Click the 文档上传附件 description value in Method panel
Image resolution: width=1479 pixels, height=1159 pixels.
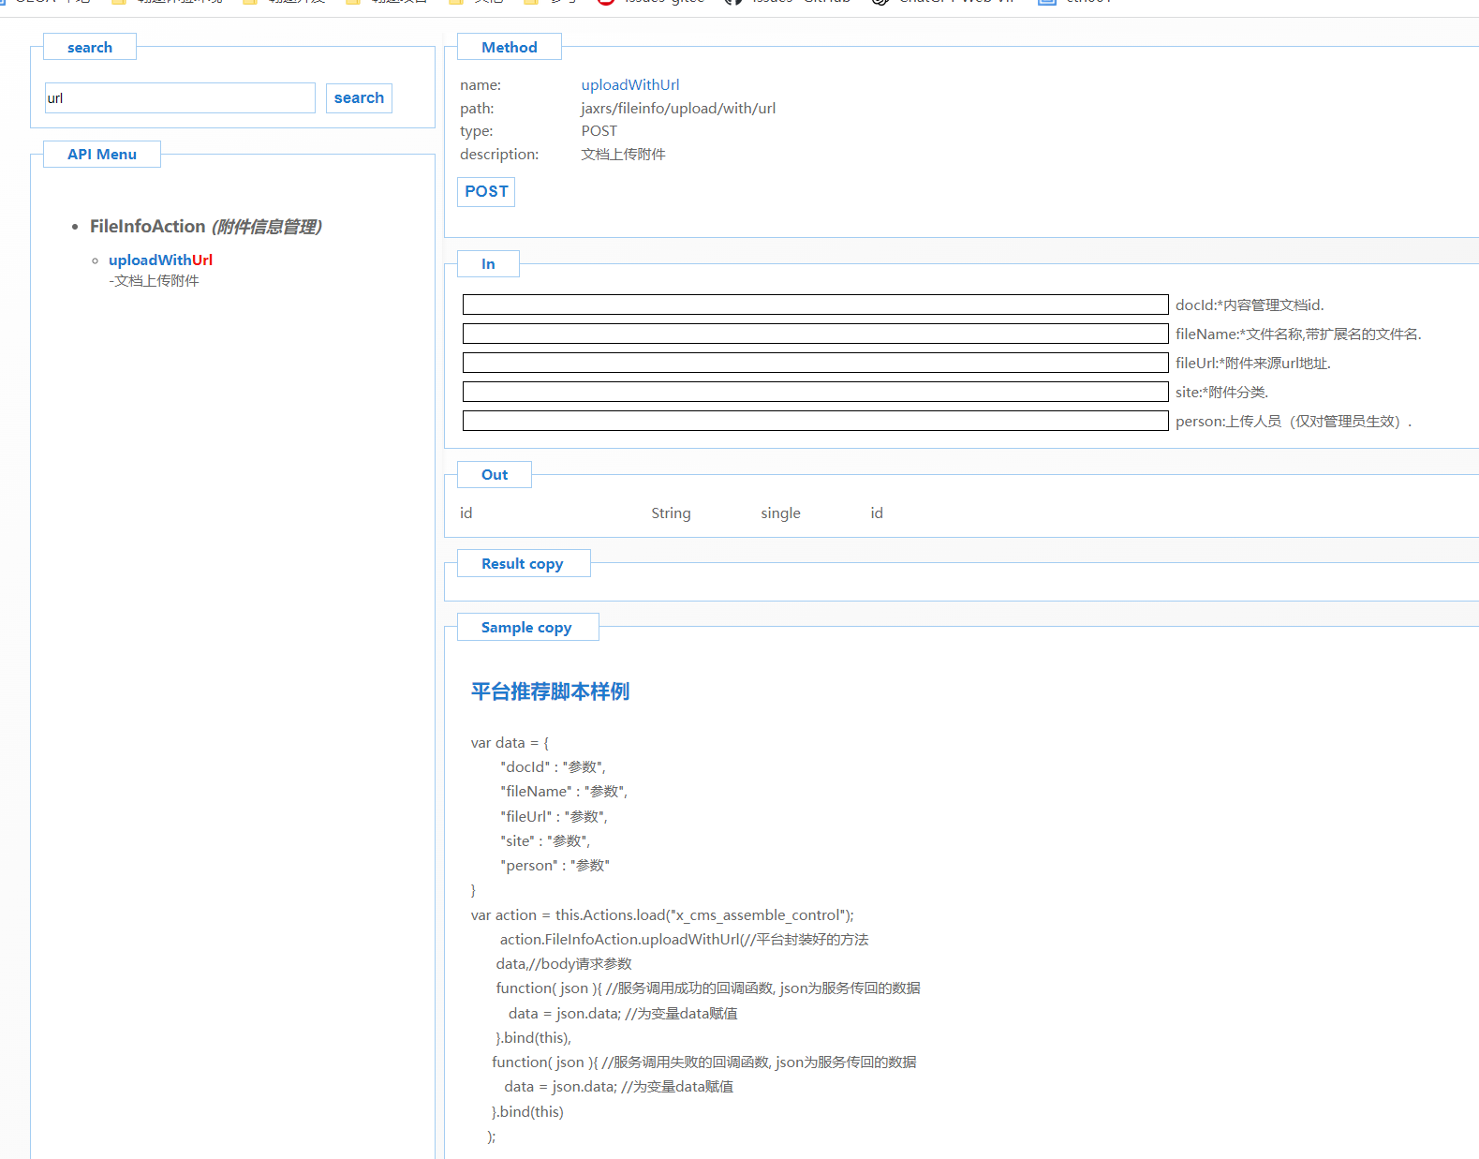coord(623,155)
